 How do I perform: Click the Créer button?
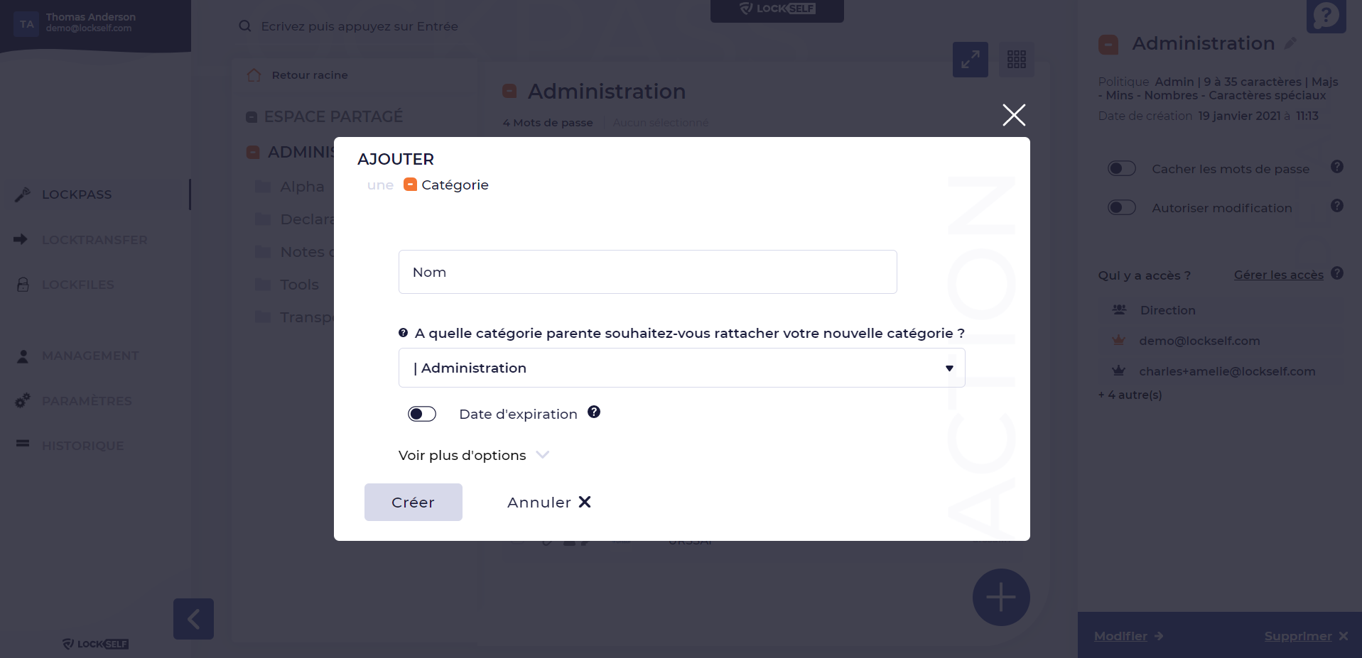click(x=414, y=503)
